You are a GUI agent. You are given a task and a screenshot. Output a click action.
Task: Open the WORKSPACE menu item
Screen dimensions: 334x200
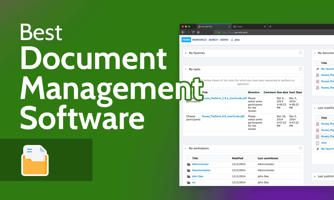[199, 40]
